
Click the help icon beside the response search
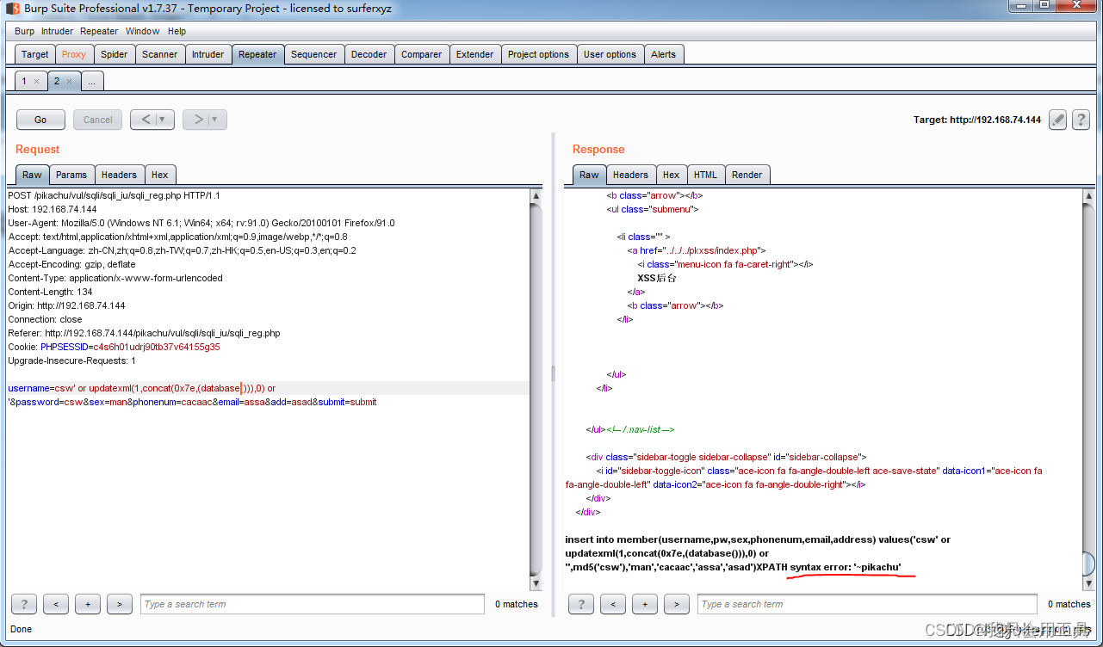point(580,604)
